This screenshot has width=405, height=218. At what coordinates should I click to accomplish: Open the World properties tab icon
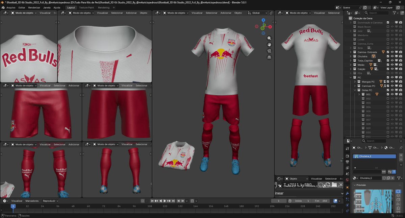pos(347,180)
